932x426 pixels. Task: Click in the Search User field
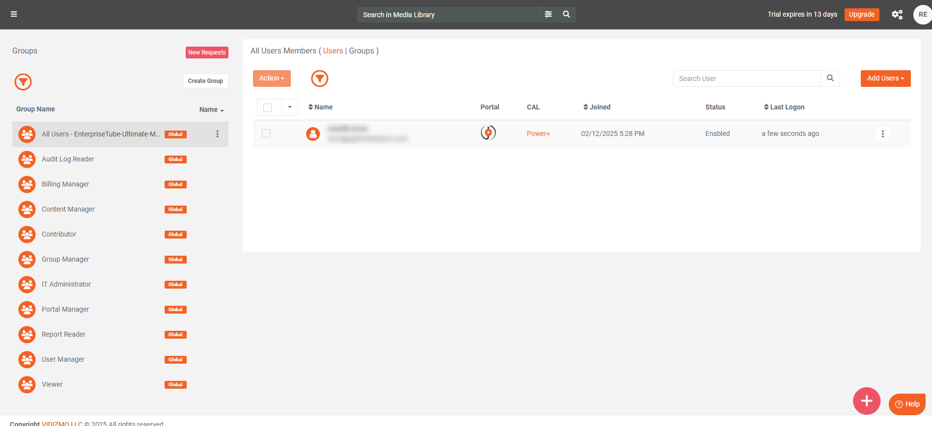click(x=746, y=79)
